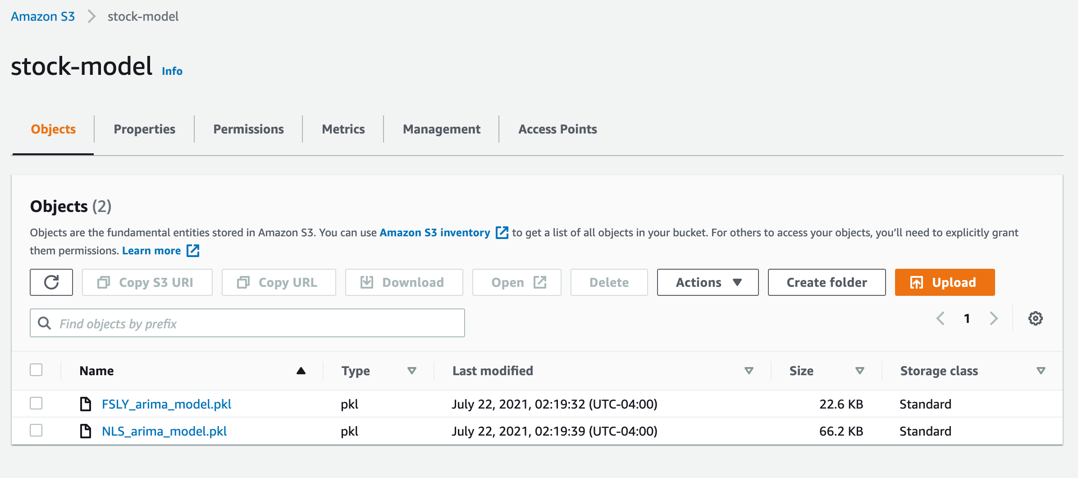Click the pkl type cell for FSLY_arima_model.pkl

(x=350, y=404)
